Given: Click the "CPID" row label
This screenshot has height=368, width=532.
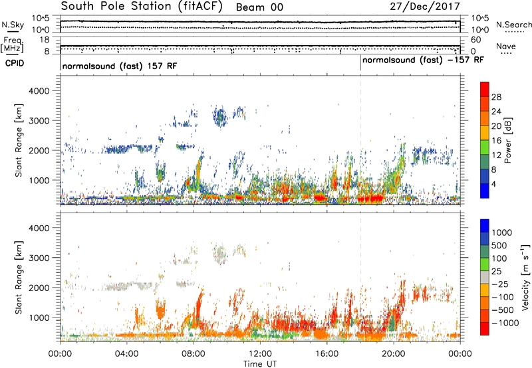Looking at the screenshot, I should pos(15,63).
